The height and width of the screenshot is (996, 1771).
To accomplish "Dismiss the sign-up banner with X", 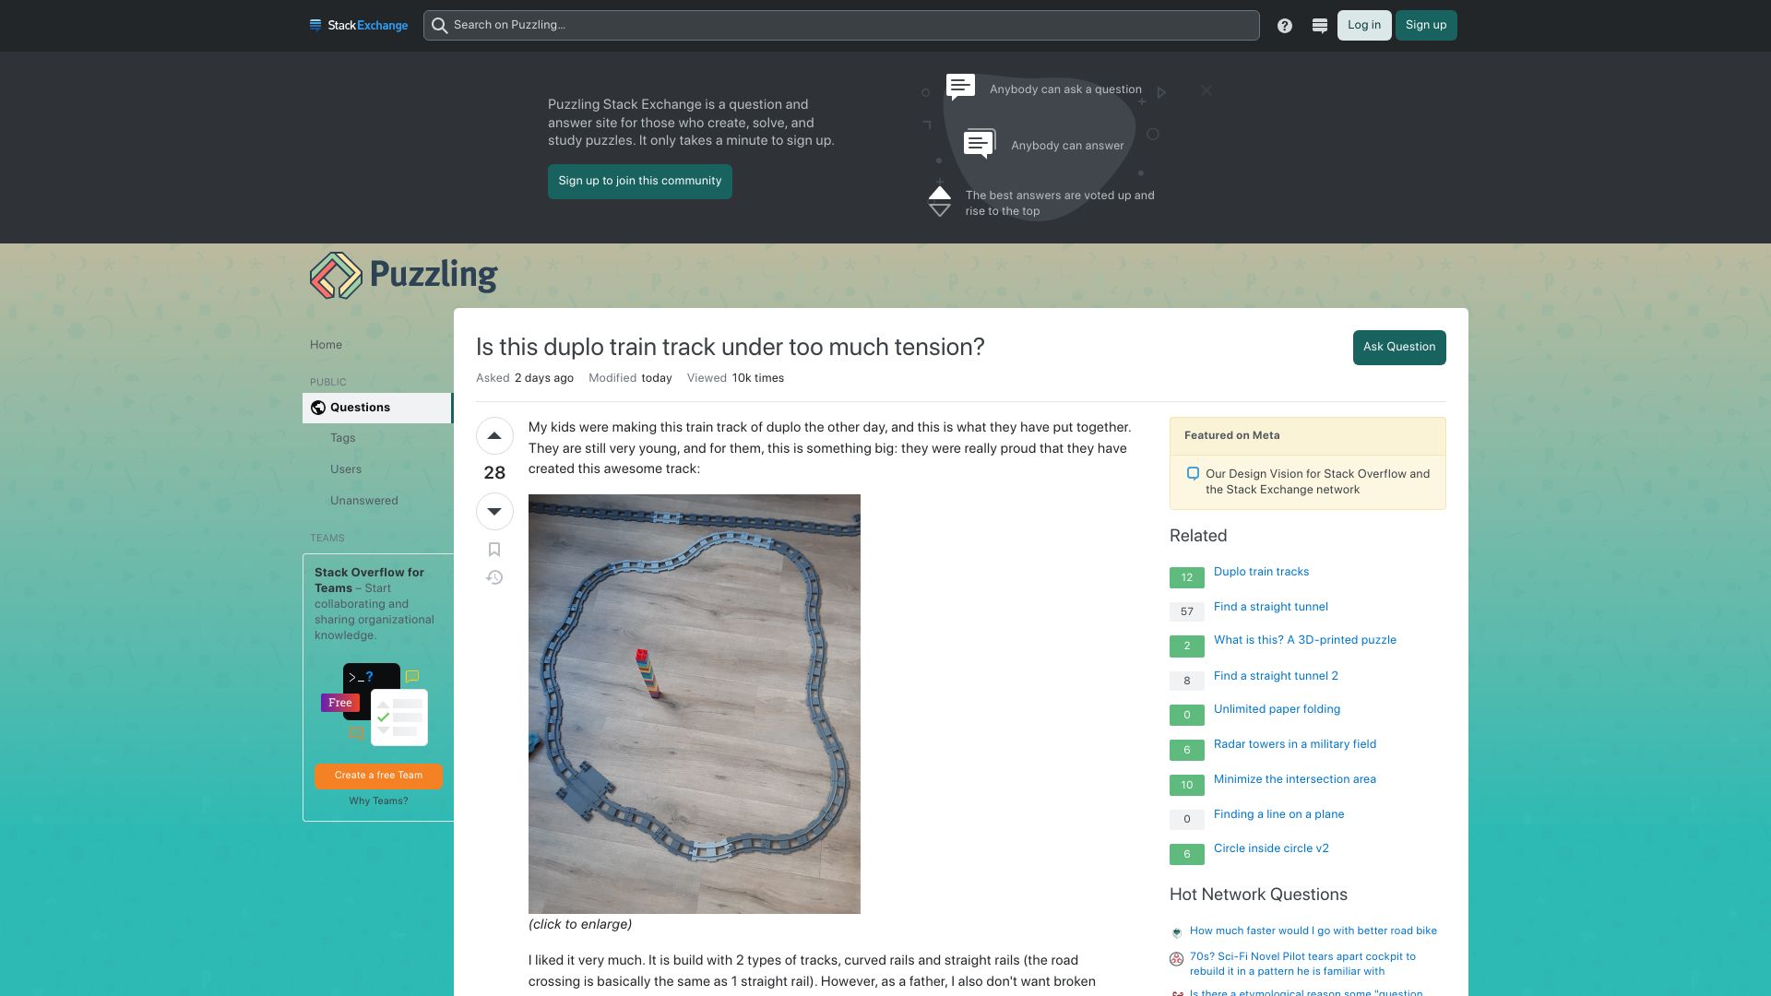I will (x=1206, y=90).
